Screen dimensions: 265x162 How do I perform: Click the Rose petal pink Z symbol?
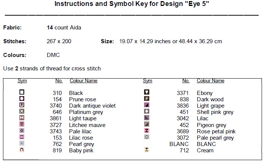[x=147, y=131]
